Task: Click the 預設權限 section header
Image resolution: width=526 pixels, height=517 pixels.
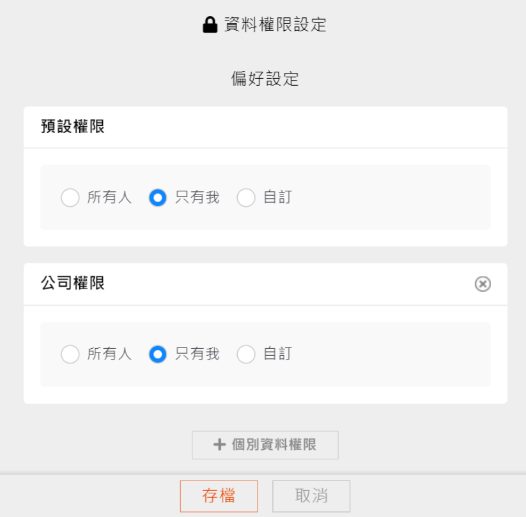Action: pyautogui.click(x=73, y=127)
